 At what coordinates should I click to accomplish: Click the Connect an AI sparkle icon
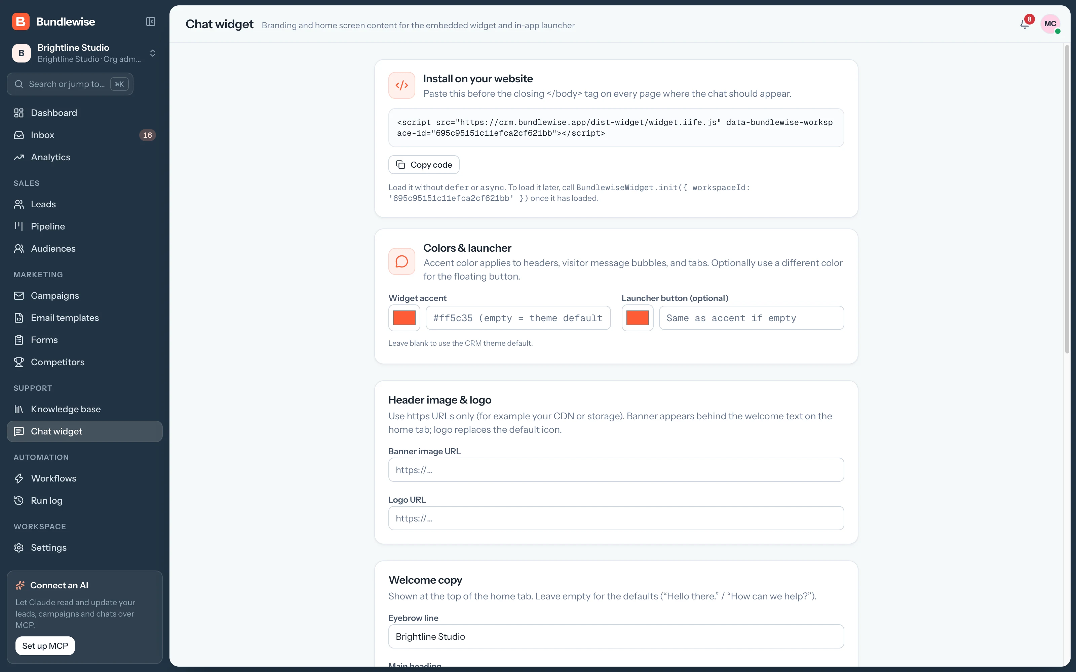pyautogui.click(x=20, y=585)
